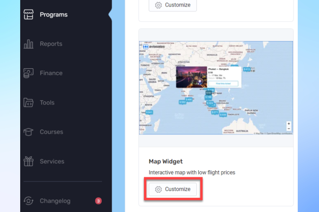The image size is (319, 212).
Task: Click the gear icon in the upper Customize button
Action: pos(158,5)
